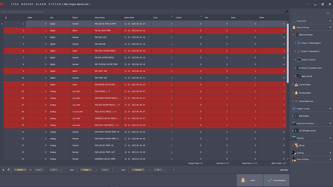Sort by the Status column header

[82, 17]
